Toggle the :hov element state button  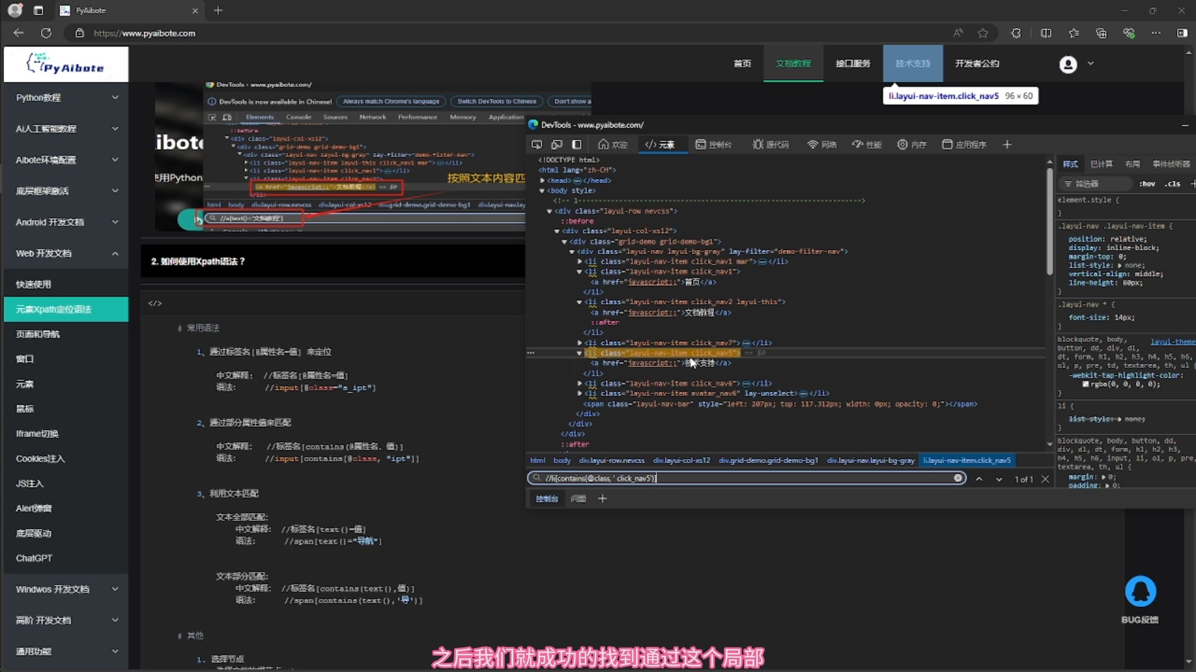1147,184
